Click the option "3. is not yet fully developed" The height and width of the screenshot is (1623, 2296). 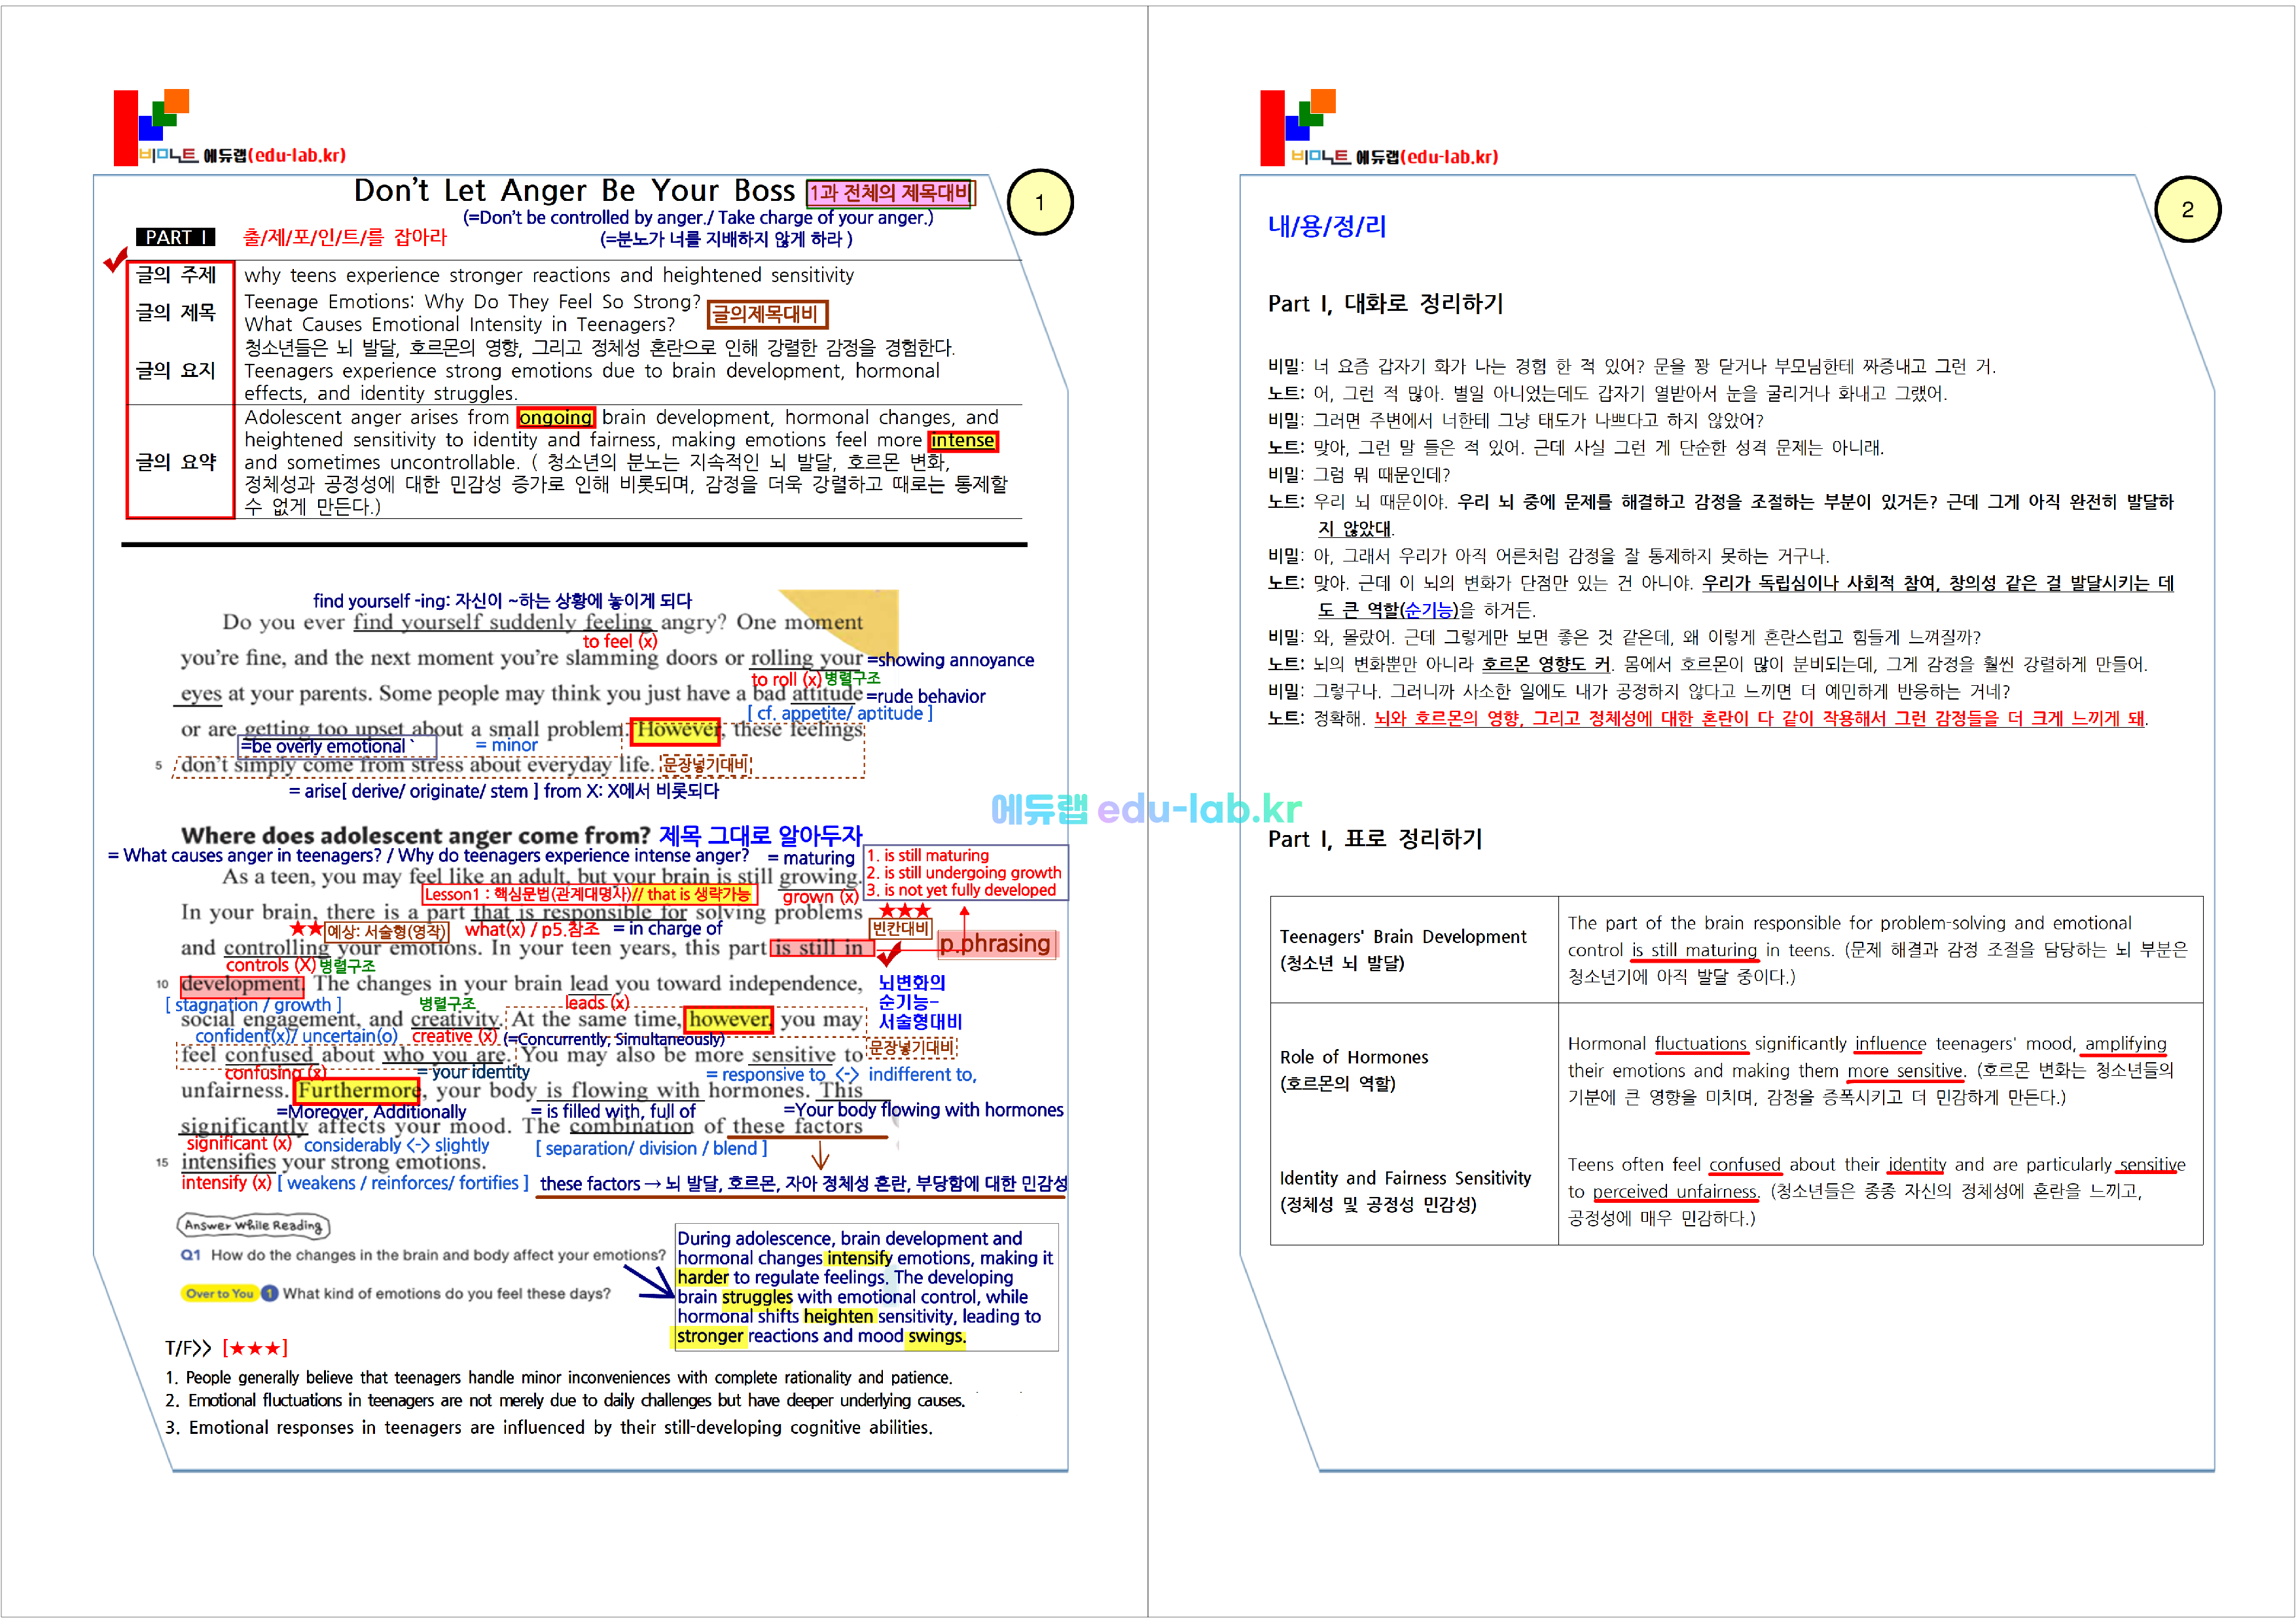(962, 890)
